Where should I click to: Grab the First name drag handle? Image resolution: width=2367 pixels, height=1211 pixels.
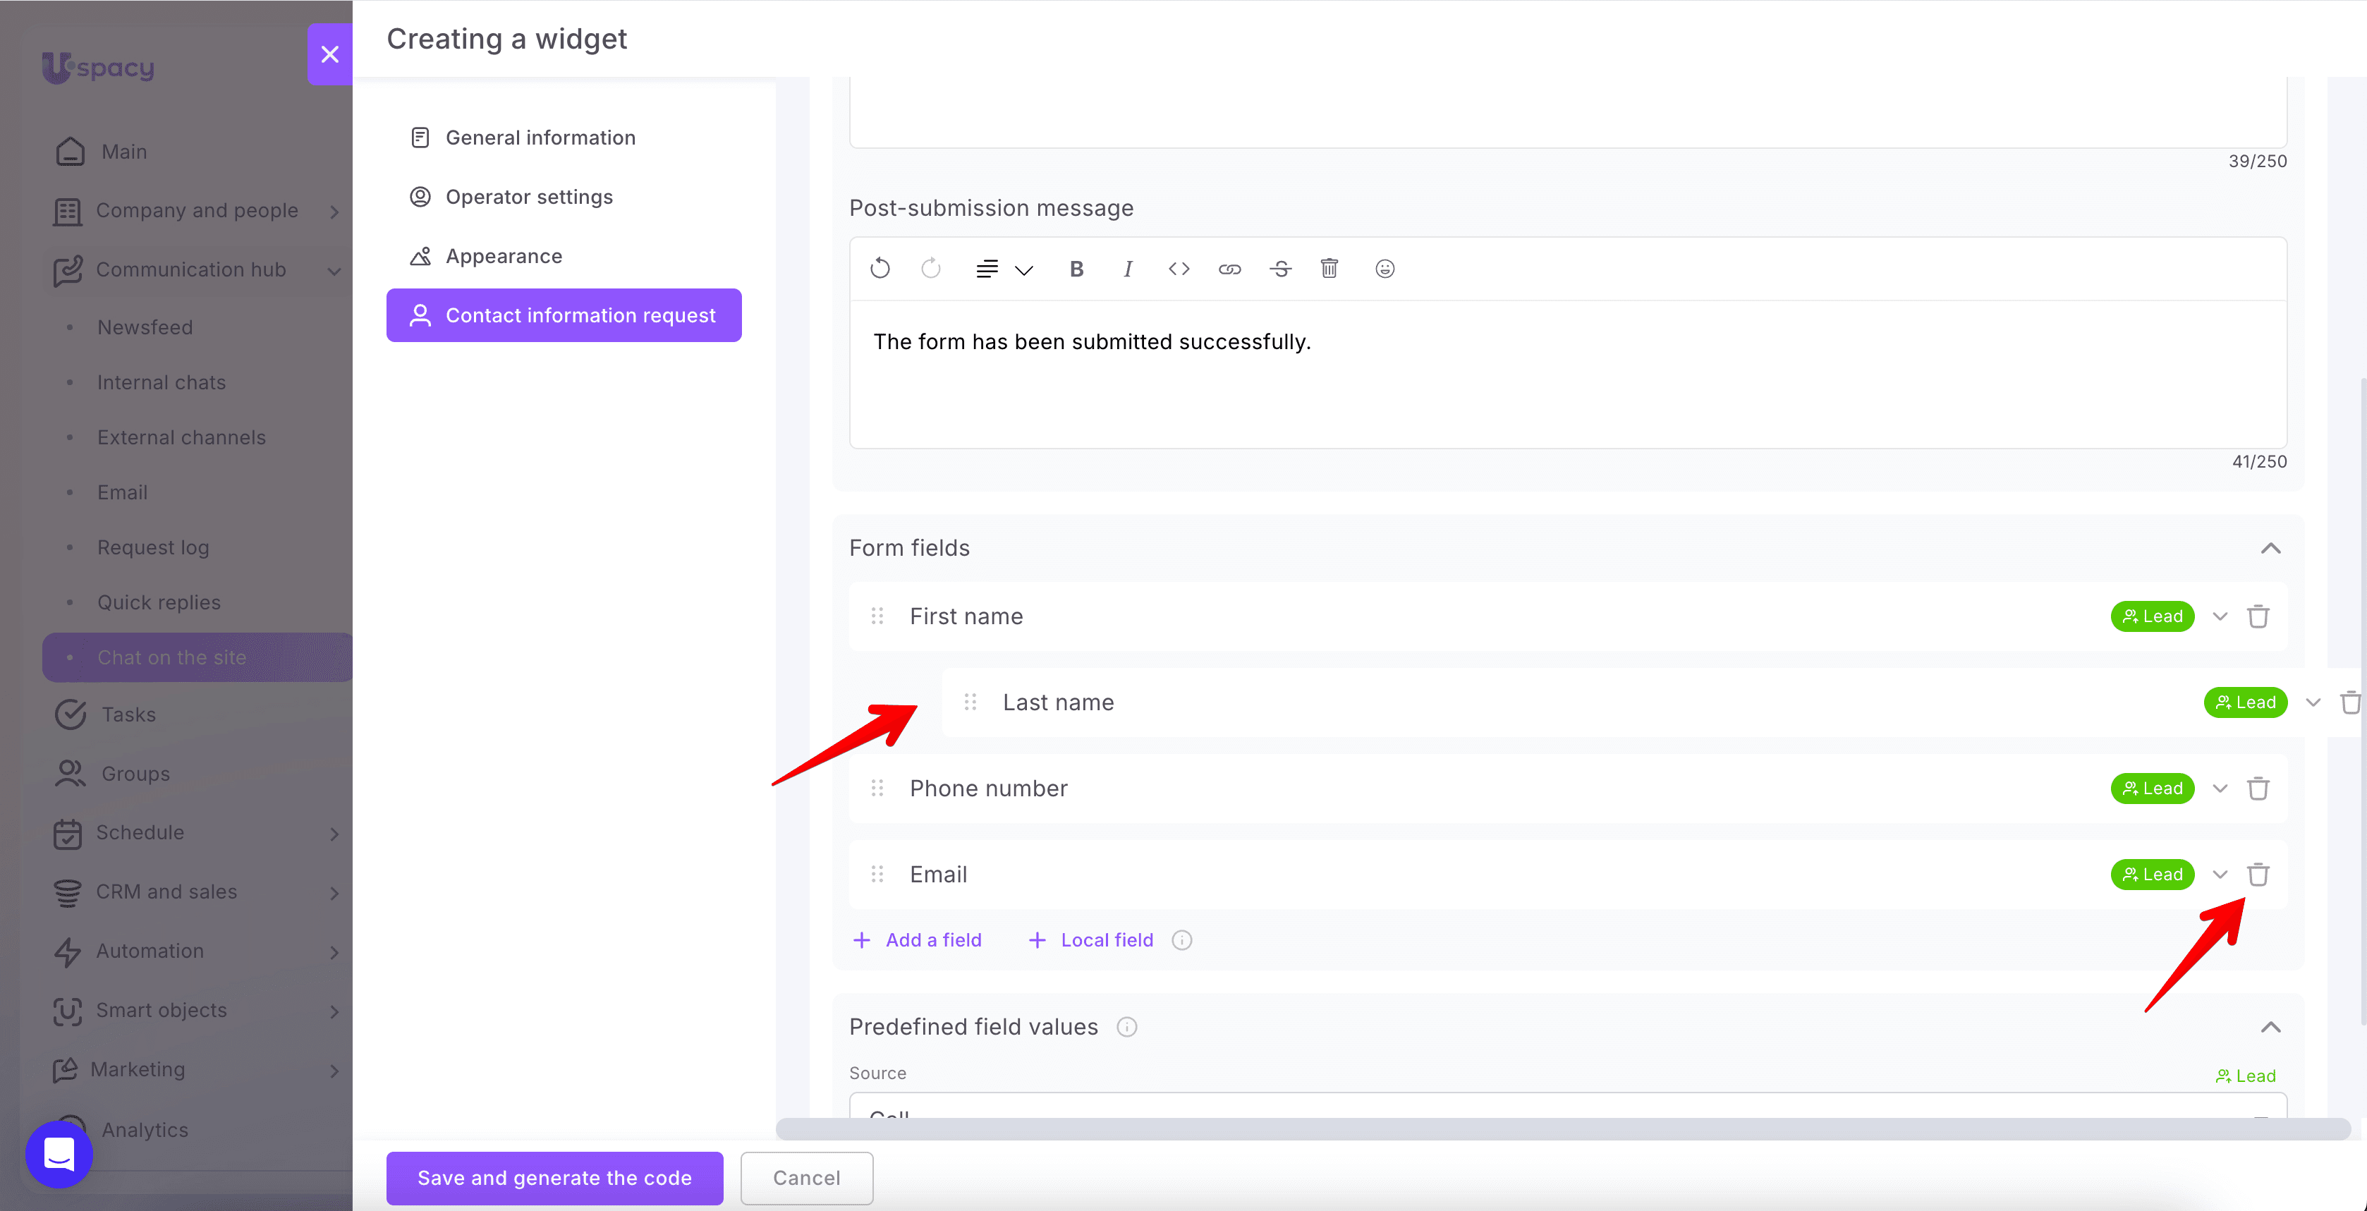click(877, 616)
